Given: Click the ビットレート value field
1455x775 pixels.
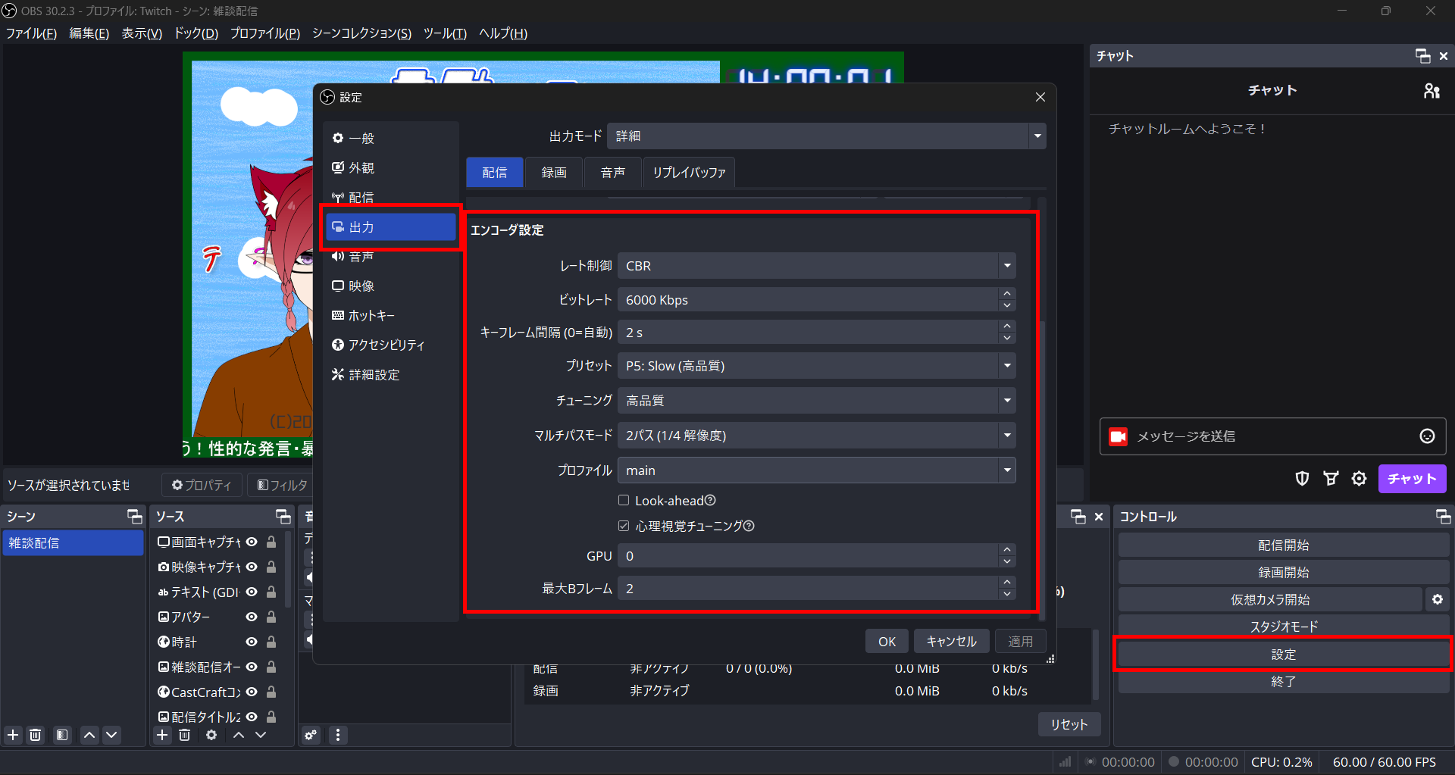Looking at the screenshot, I should coord(809,300).
